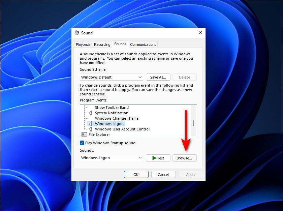
Task: Select Windows Change Theme event
Action: coord(117,118)
